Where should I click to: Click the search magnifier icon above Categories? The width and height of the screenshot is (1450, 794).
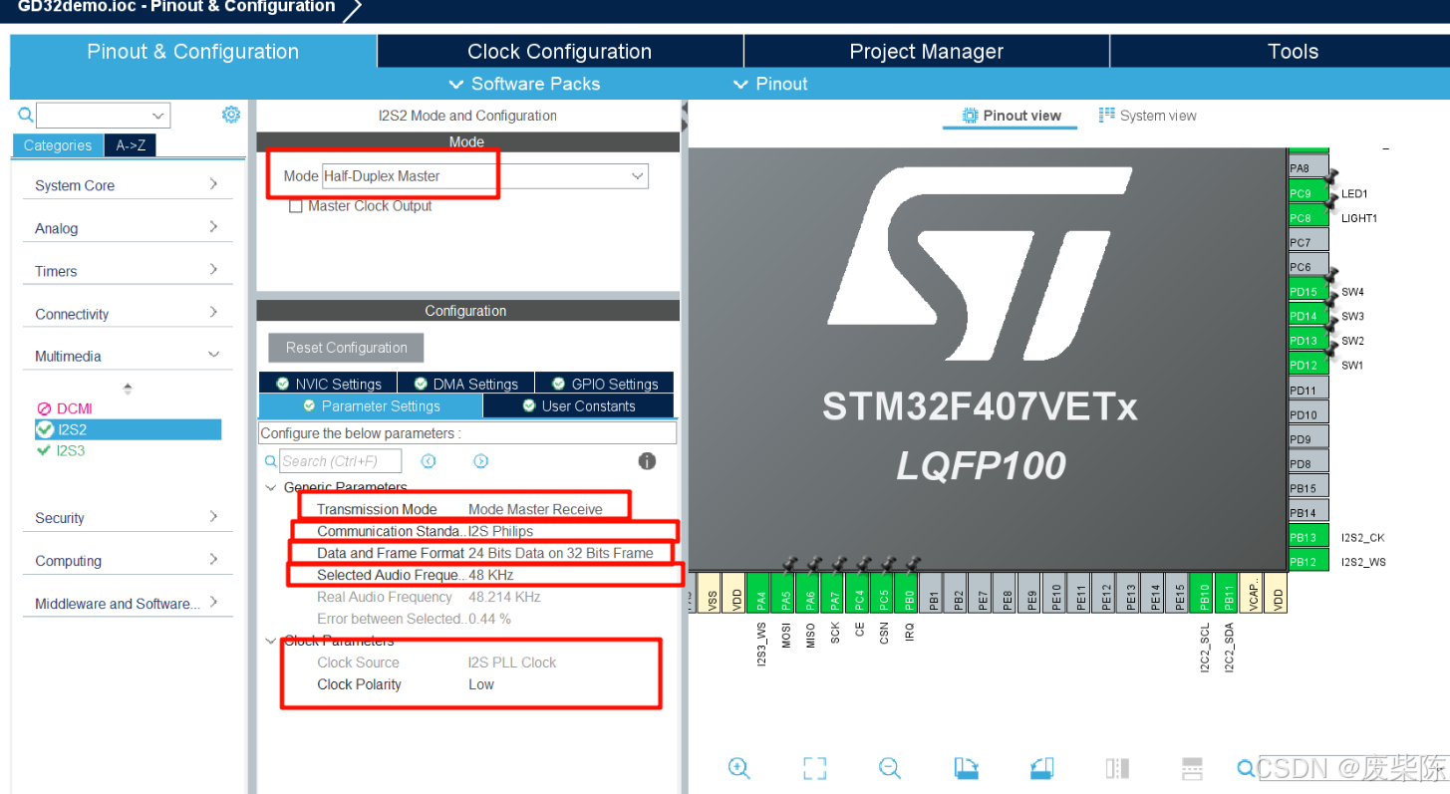pyautogui.click(x=26, y=115)
